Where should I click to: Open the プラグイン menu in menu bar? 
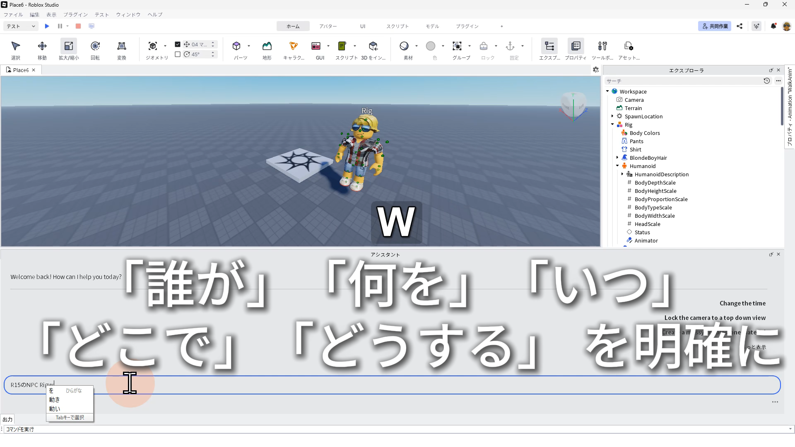(x=75, y=14)
